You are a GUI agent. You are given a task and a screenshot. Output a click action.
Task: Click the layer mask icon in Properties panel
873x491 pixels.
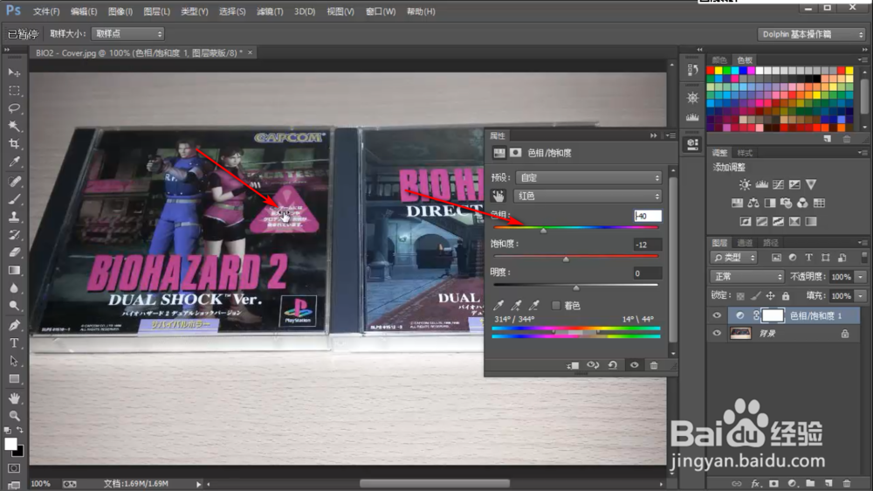516,153
